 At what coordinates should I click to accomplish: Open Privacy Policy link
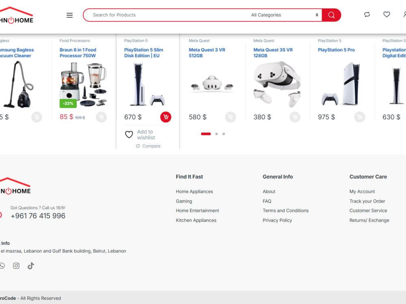pos(277,220)
